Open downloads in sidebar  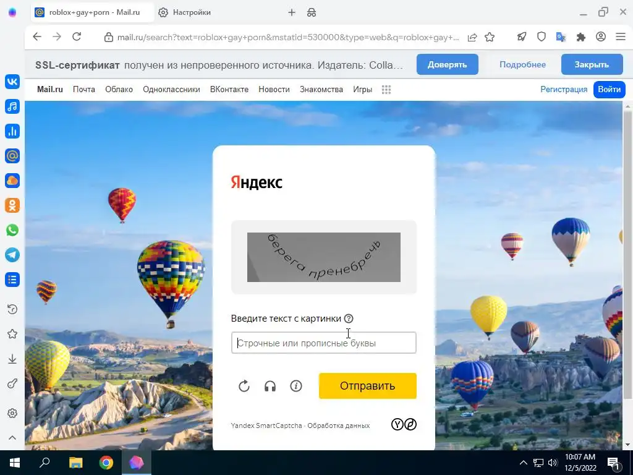(12, 359)
